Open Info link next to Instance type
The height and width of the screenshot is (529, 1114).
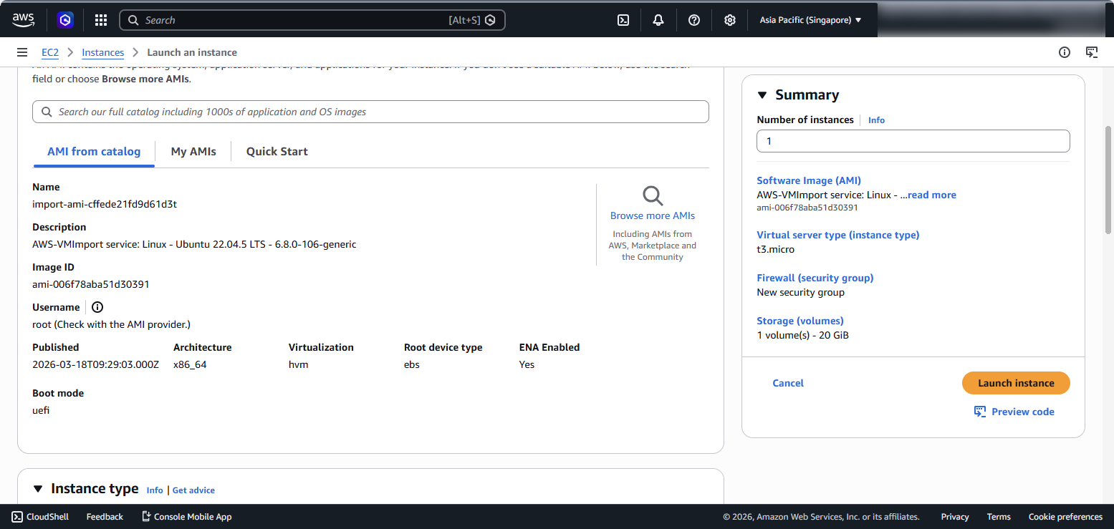[155, 490]
